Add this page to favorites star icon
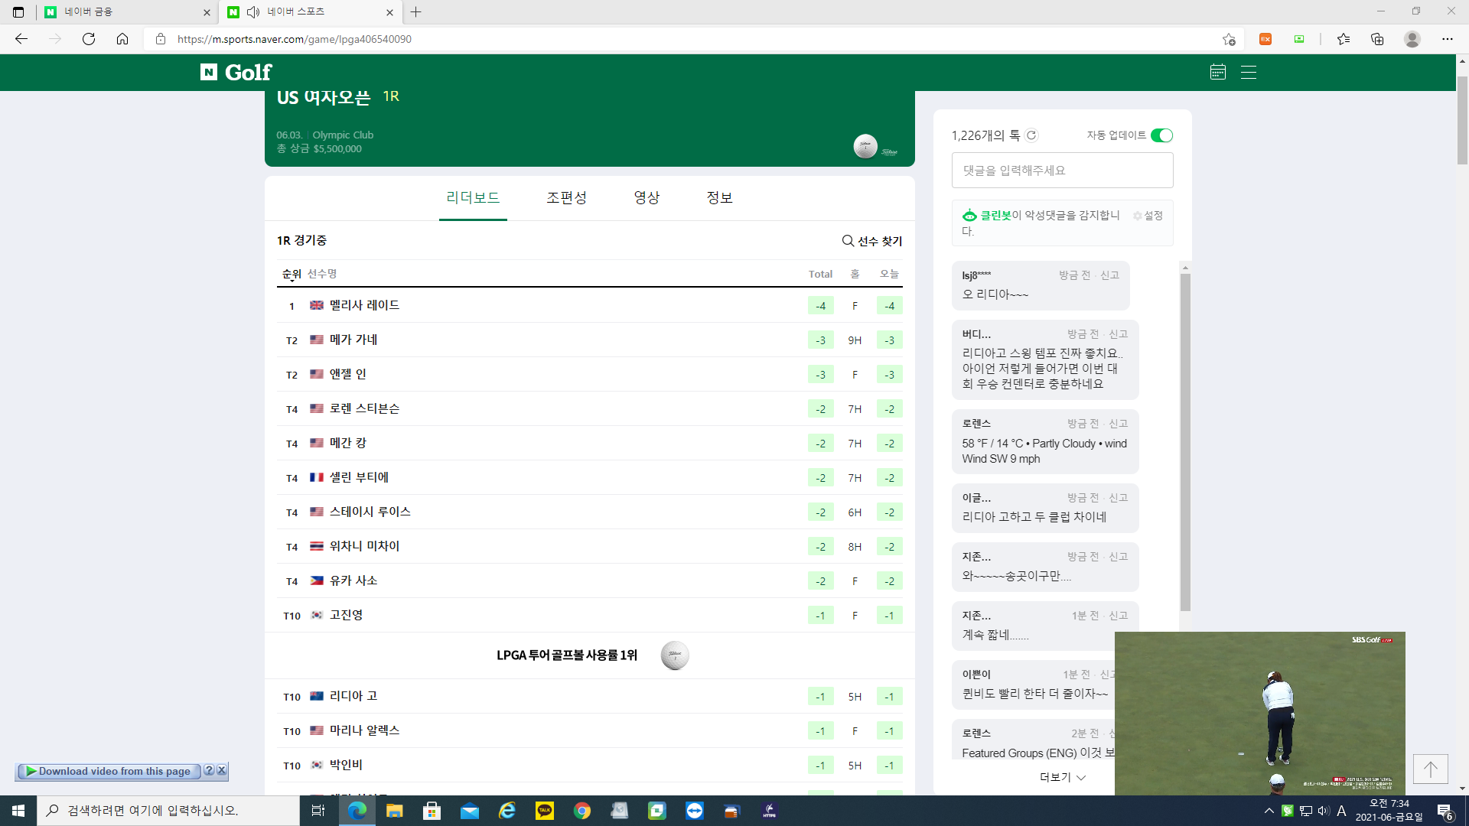The width and height of the screenshot is (1469, 826). point(1229,39)
